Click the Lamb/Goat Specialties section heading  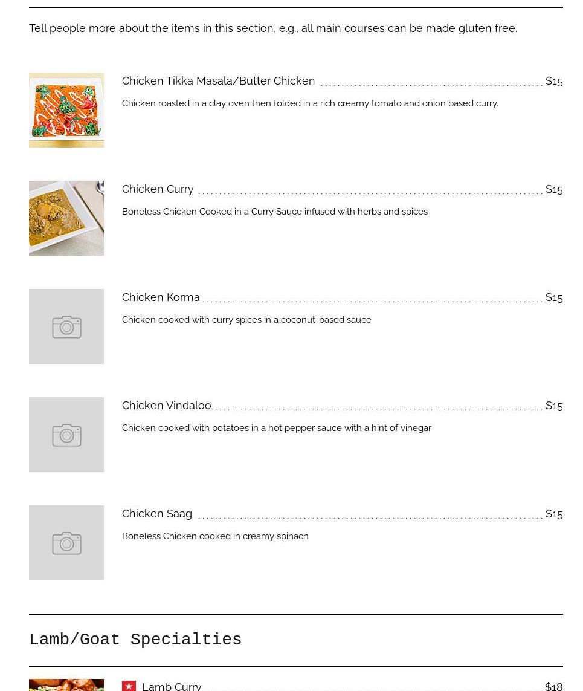[x=135, y=640]
